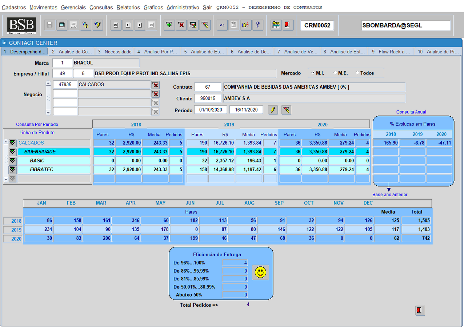Screen dimensions: 464x327
Task: Expand the FIBRATEC row arrow
Action: (x=13, y=169)
